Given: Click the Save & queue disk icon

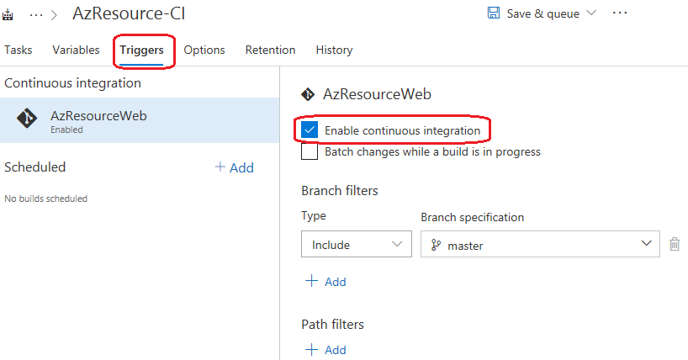Looking at the screenshot, I should [x=494, y=13].
